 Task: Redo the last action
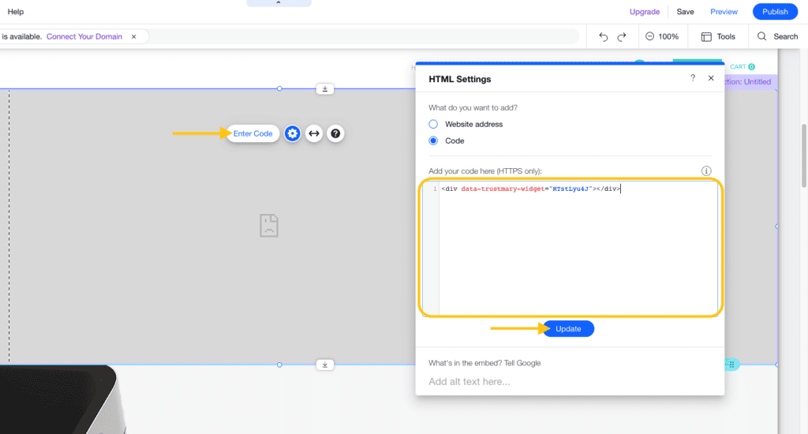pyautogui.click(x=622, y=36)
